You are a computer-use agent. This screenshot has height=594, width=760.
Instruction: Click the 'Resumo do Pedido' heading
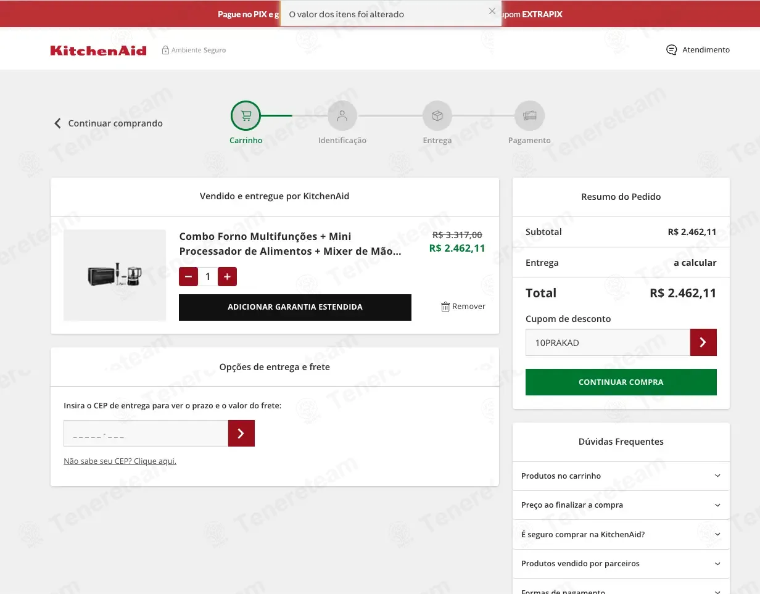pos(621,197)
